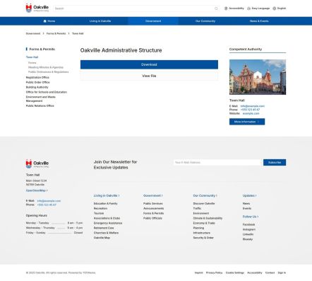Open Security & Order in the footer
Image resolution: width=312 pixels, height=281 pixels.
pyautogui.click(x=203, y=238)
